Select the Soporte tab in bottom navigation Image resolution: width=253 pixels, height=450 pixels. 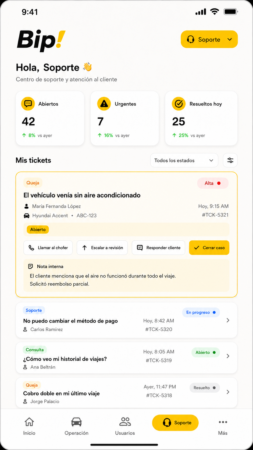175,423
